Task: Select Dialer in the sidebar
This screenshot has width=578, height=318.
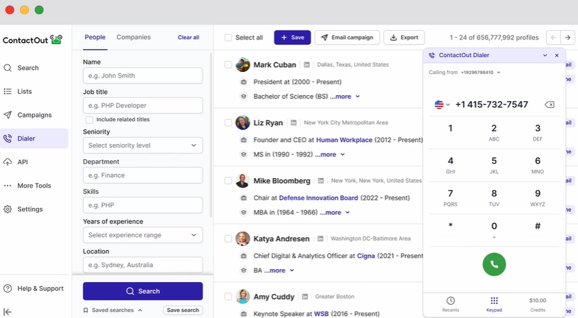Action: (34, 139)
